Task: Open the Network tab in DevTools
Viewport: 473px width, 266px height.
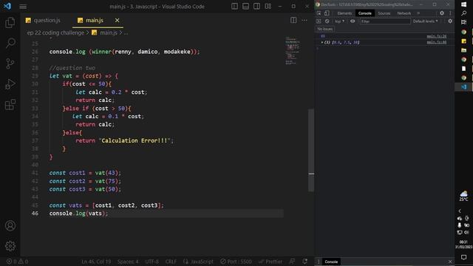Action: [404, 13]
